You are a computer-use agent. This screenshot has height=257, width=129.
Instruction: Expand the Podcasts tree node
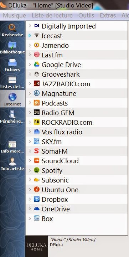tap(30, 103)
